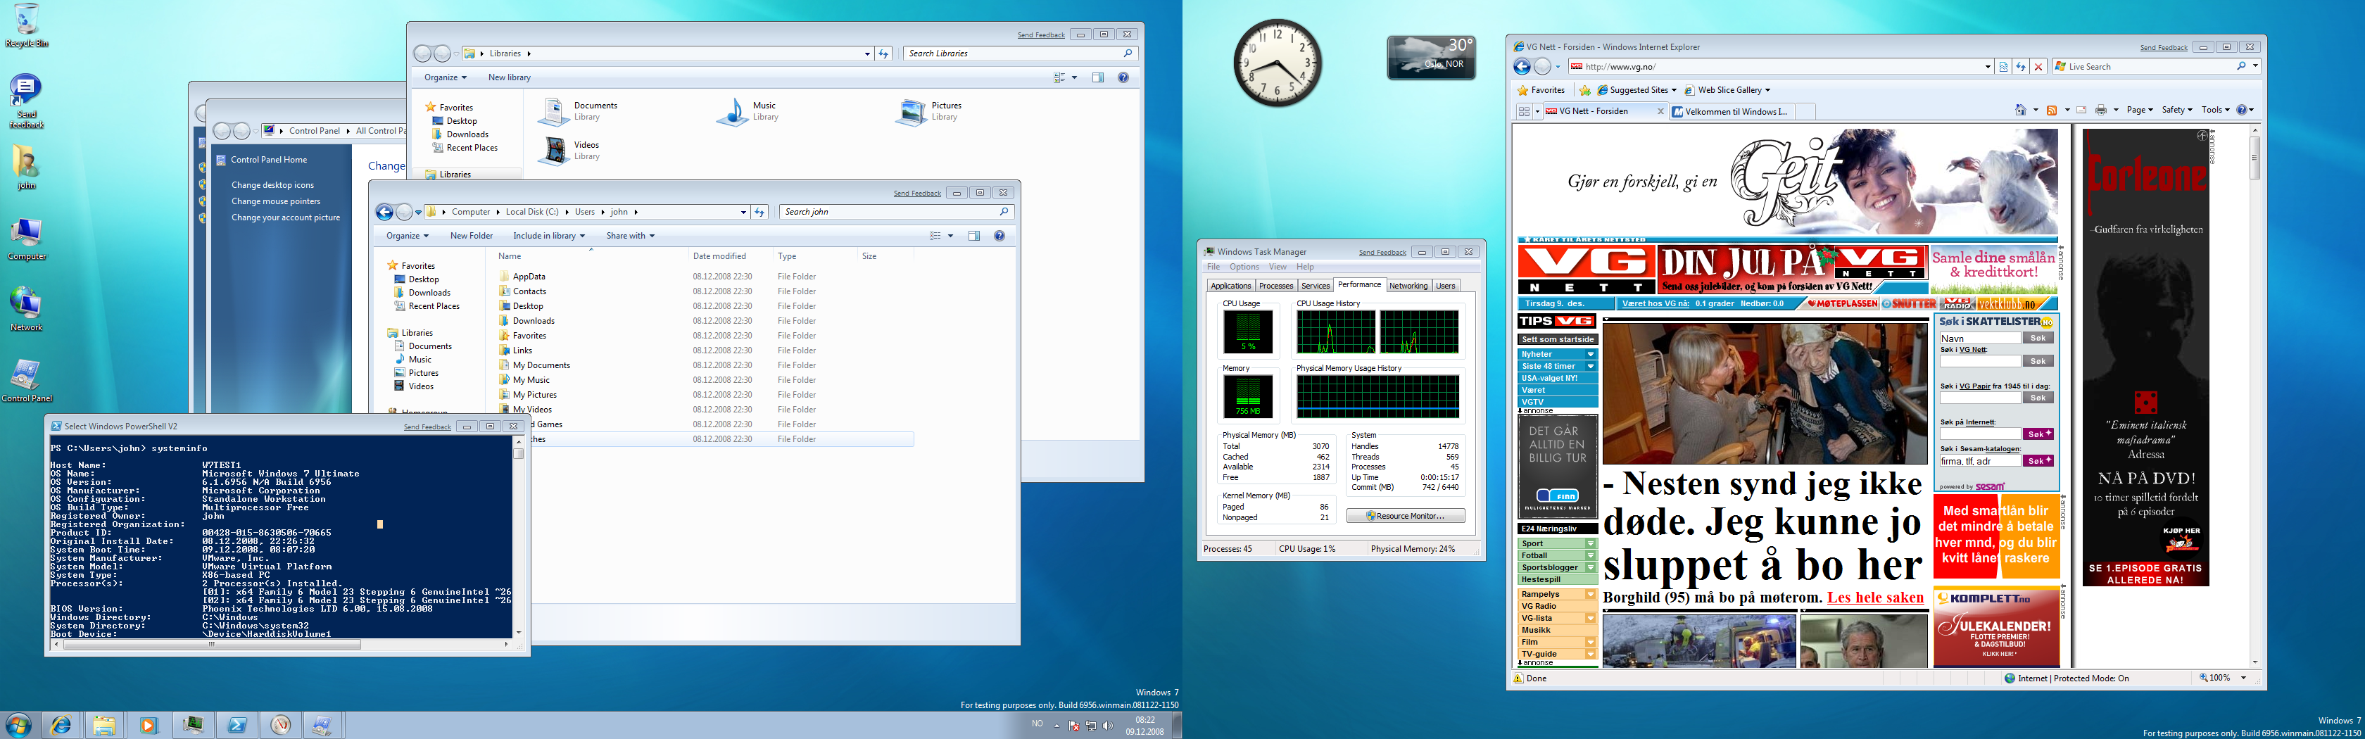Image resolution: width=2365 pixels, height=739 pixels.
Task: Expand Organize menu in Libraries window
Action: (x=446, y=78)
